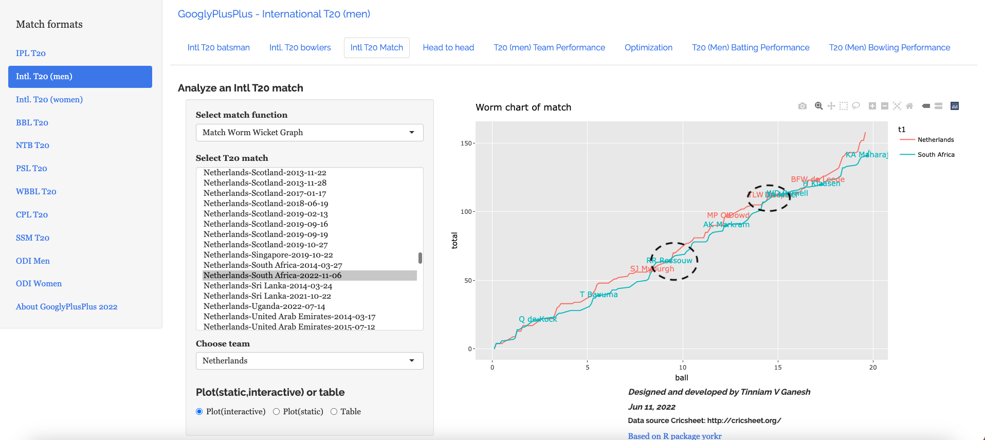The width and height of the screenshot is (985, 440).
Task: Zoom out of the worm chart
Action: pyautogui.click(x=885, y=106)
